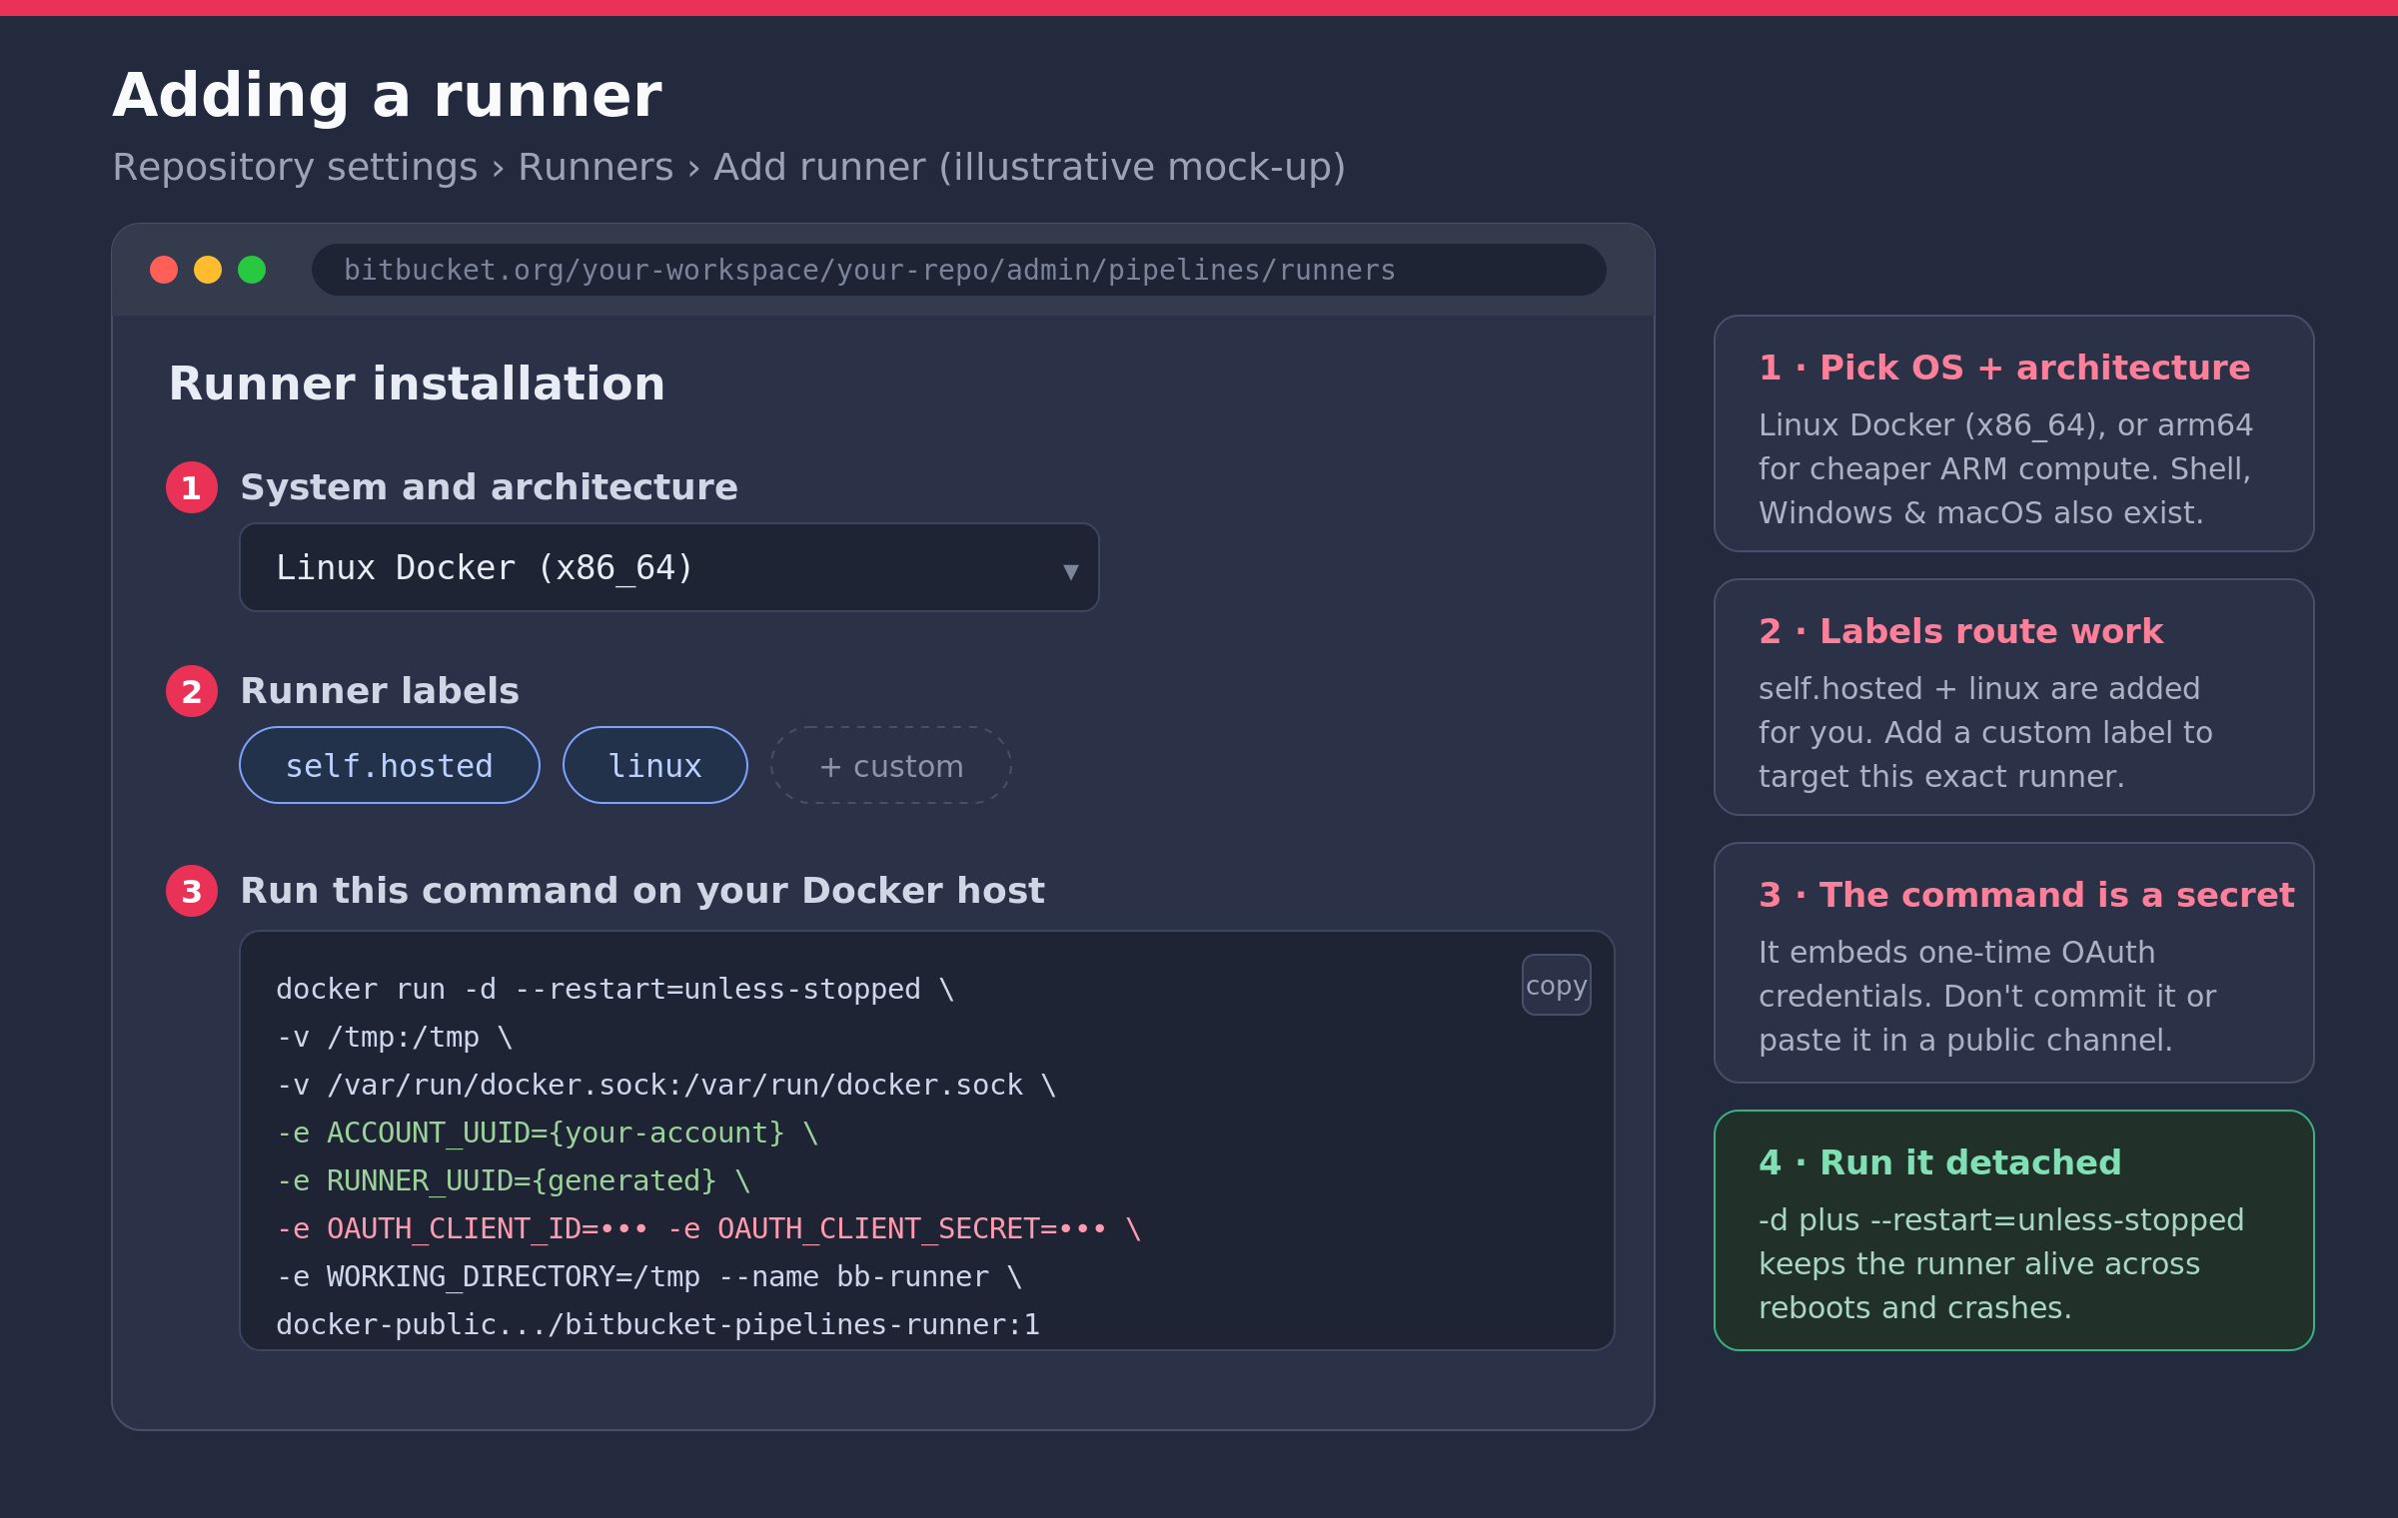Click the 'Adding a runner' page title

pos(388,96)
